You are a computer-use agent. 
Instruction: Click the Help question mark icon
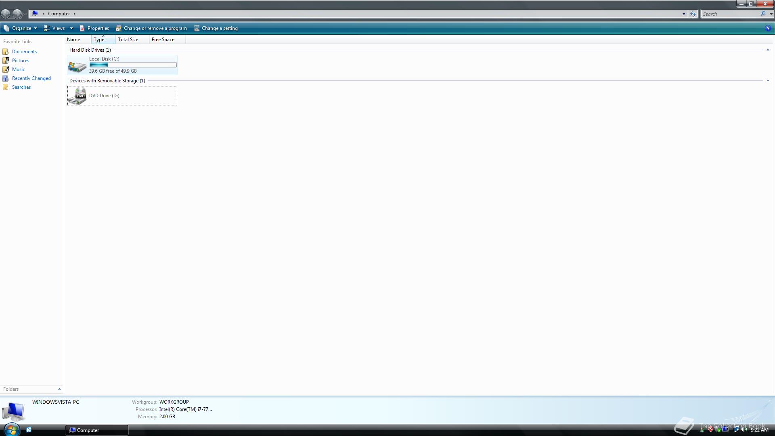click(x=768, y=28)
